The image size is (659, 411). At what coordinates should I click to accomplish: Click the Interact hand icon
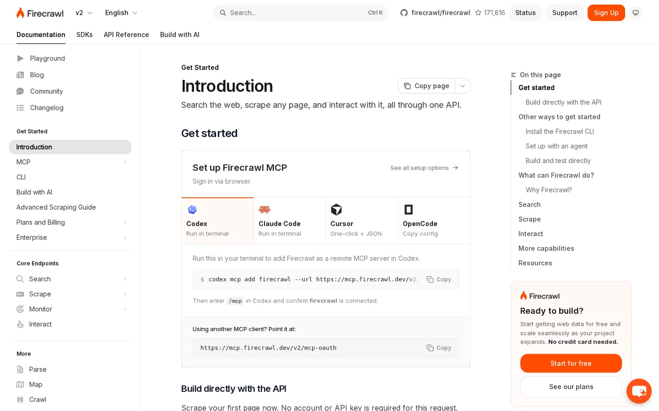point(20,324)
